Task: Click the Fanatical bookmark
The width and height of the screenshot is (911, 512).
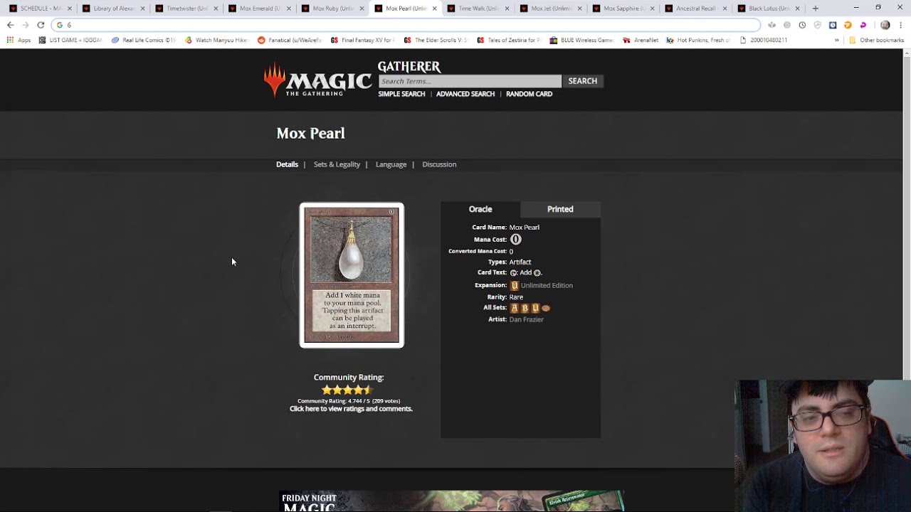Action: [x=288, y=40]
